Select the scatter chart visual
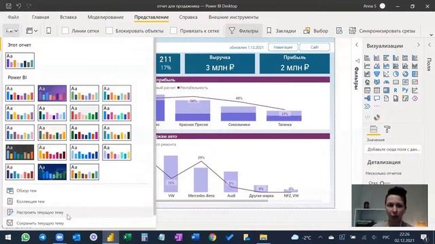Image resolution: width=435 pixels, height=244 pixels. tap(386, 74)
